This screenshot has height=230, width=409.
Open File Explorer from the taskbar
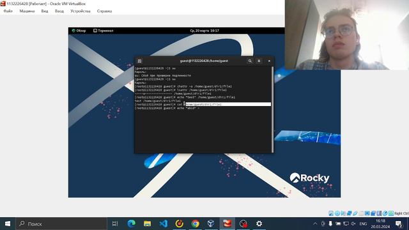(148, 224)
